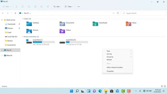
Task: Open Sort by submenu in context menu
Action: pyautogui.click(x=118, y=54)
